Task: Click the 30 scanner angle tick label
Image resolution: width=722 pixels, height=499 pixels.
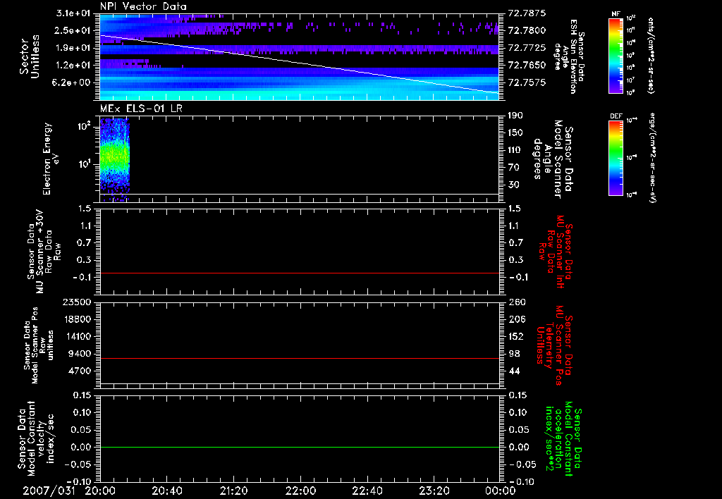Action: pos(513,185)
